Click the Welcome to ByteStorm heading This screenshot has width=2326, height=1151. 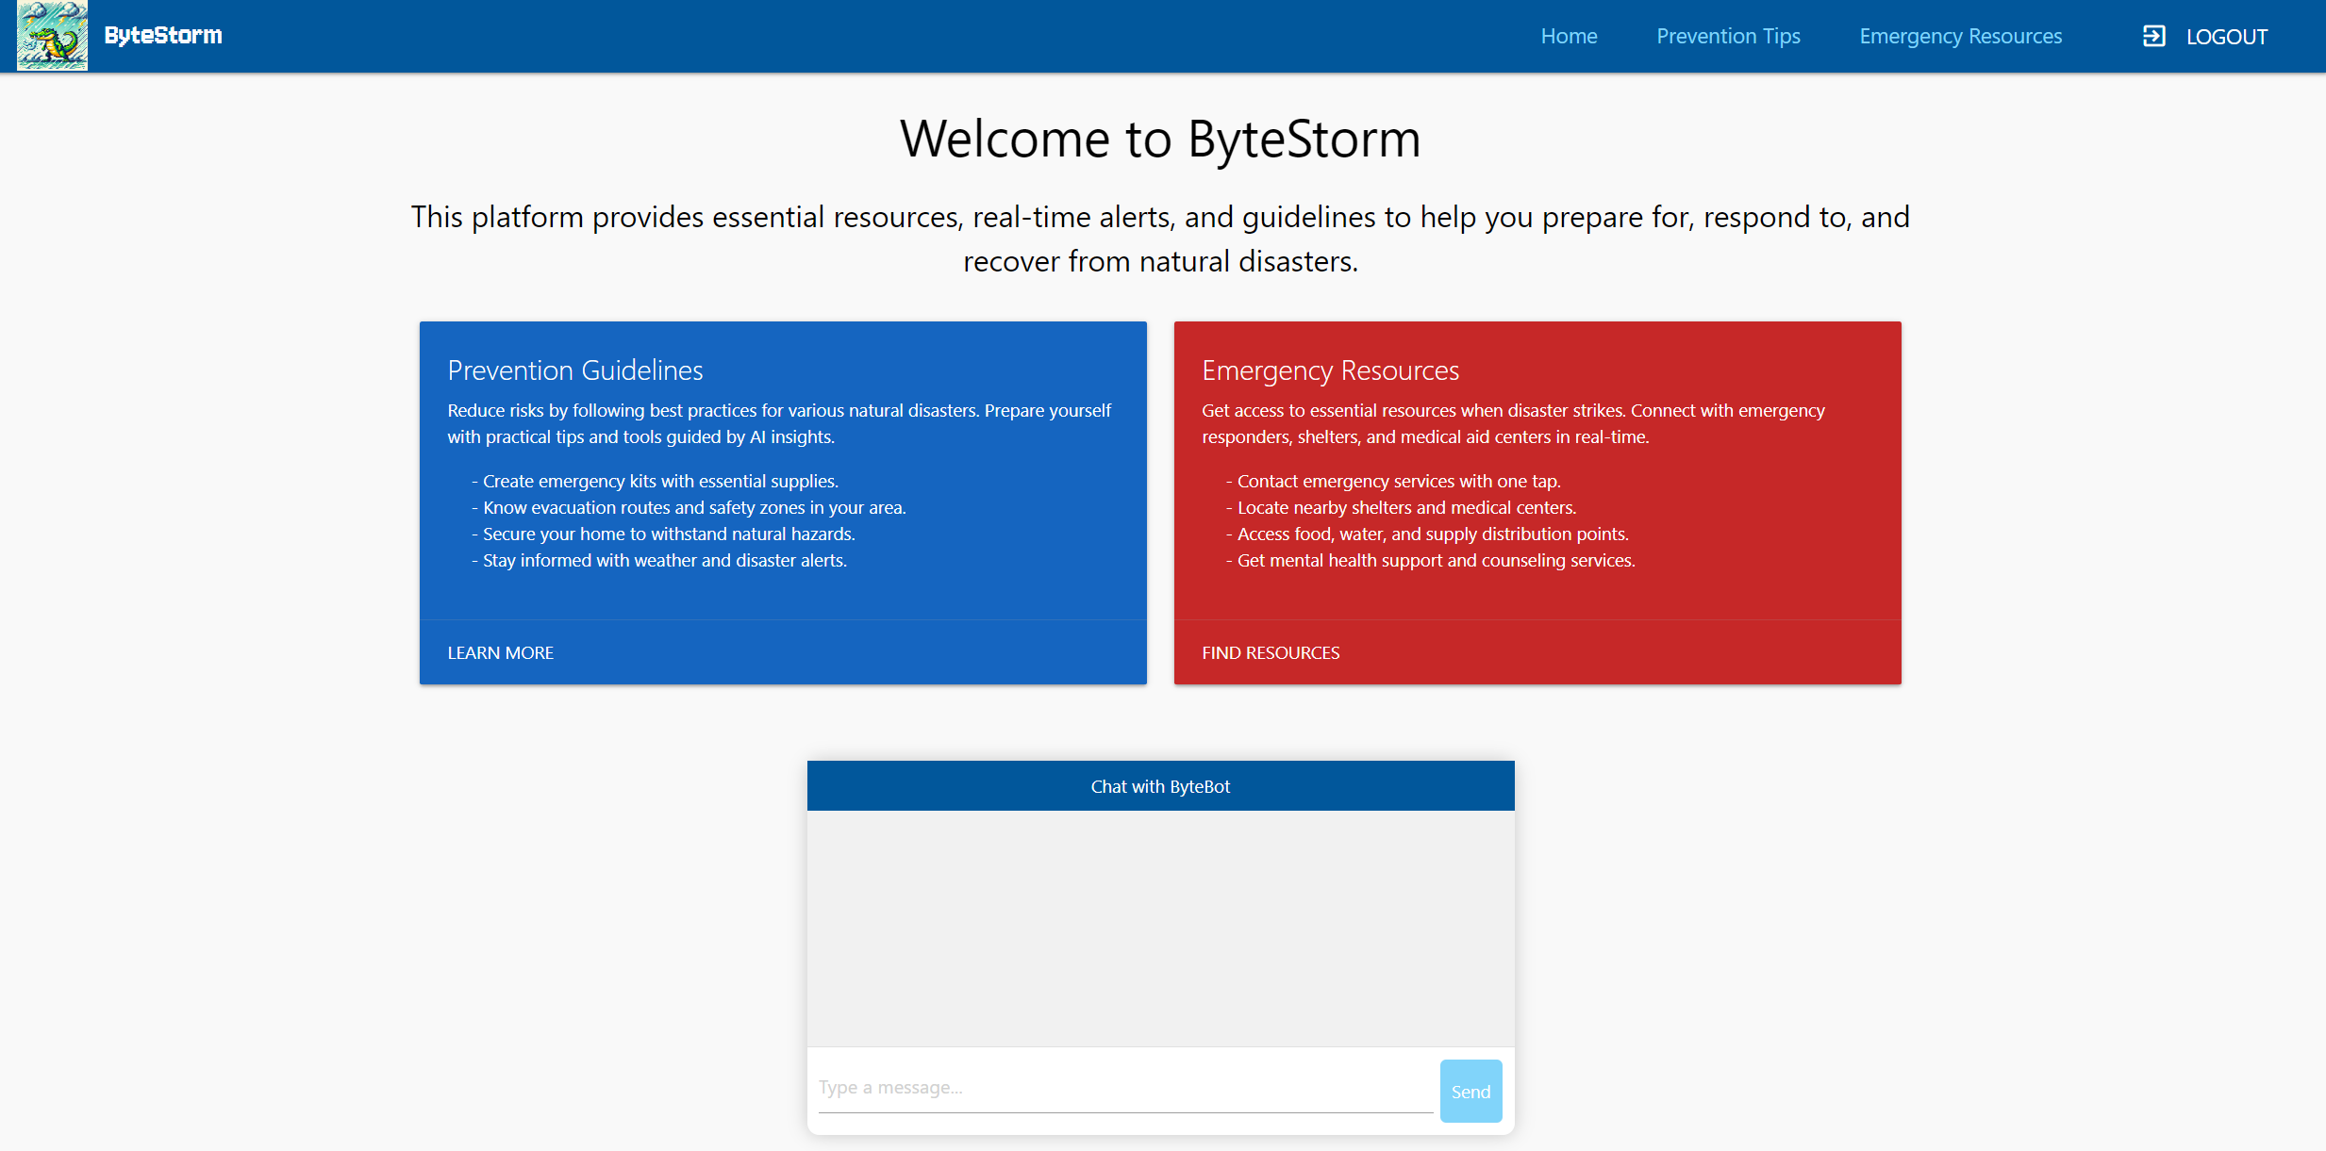(x=1160, y=140)
